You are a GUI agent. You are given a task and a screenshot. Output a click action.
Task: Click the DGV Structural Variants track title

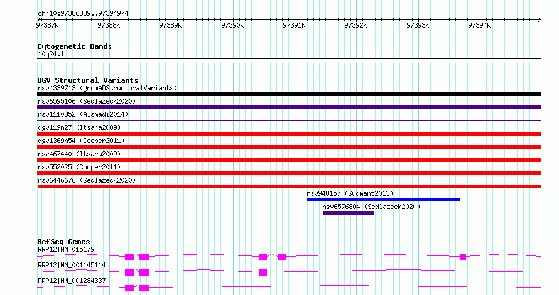click(88, 80)
